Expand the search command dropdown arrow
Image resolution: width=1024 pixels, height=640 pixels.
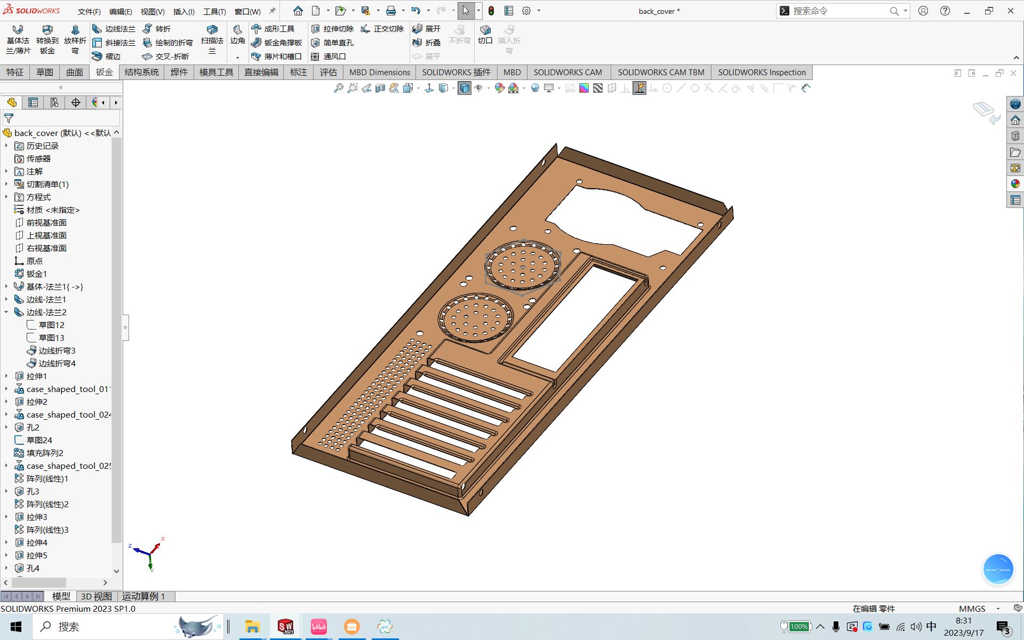[x=906, y=11]
